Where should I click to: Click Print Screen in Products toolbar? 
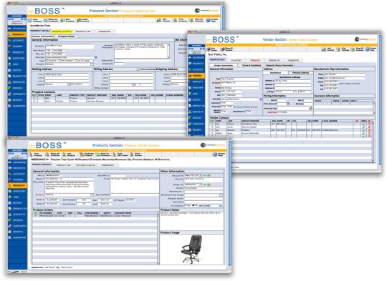136,154
